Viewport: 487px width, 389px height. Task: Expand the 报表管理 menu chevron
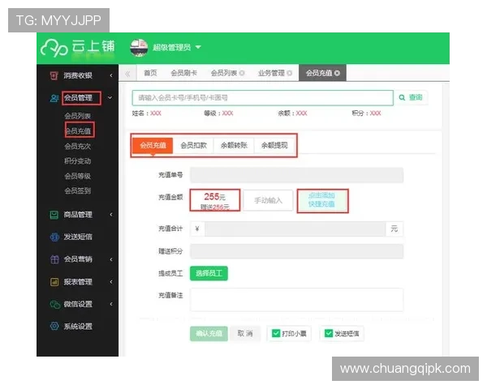[x=111, y=282]
